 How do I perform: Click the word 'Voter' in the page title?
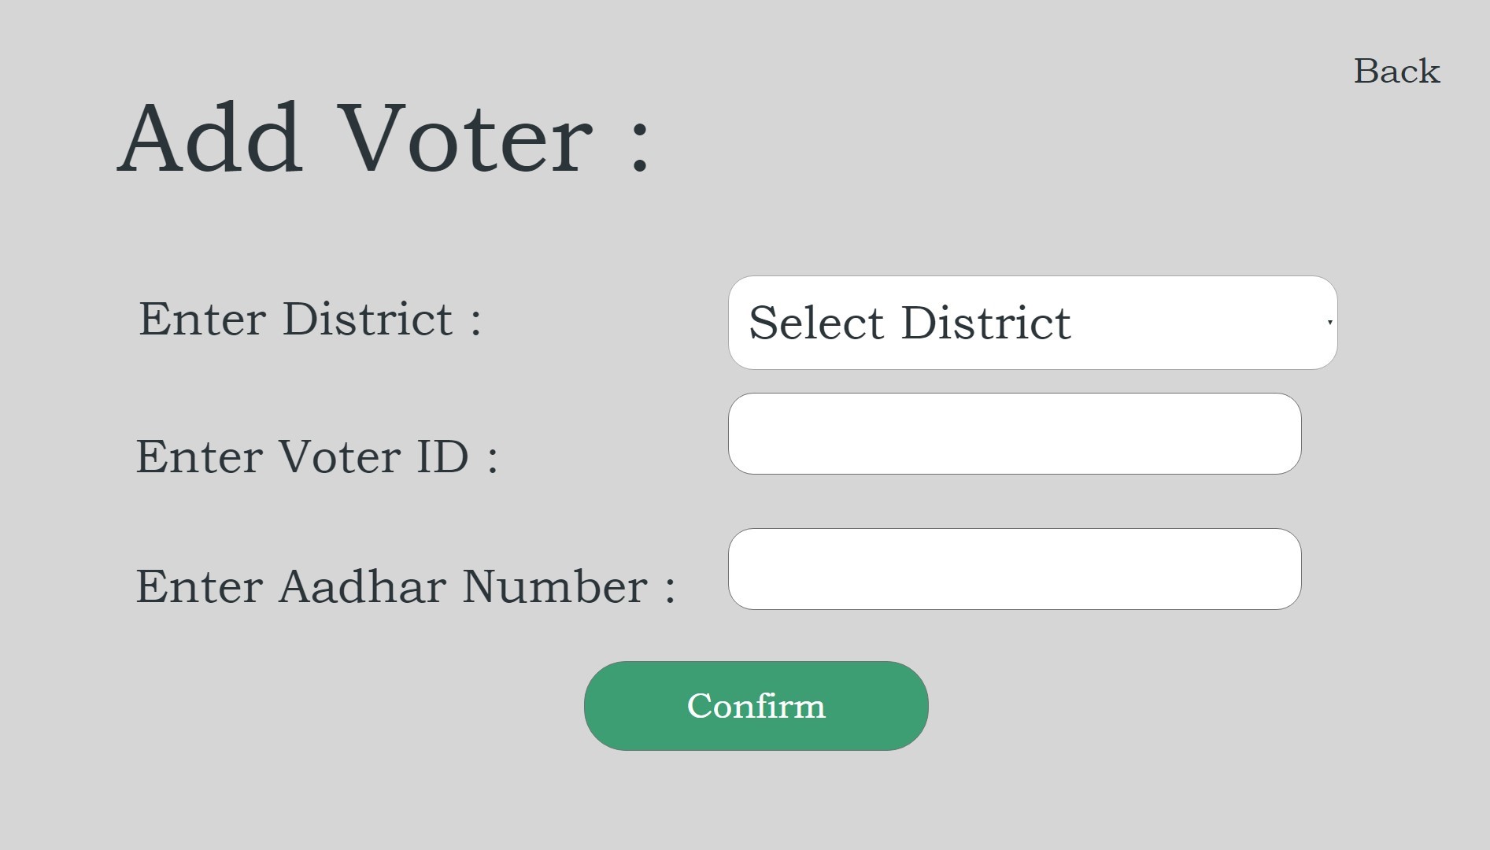[464, 138]
